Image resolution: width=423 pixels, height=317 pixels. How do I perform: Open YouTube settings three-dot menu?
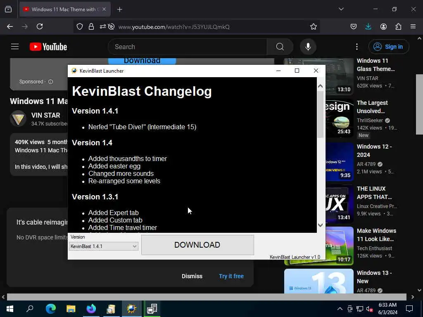(x=356, y=47)
